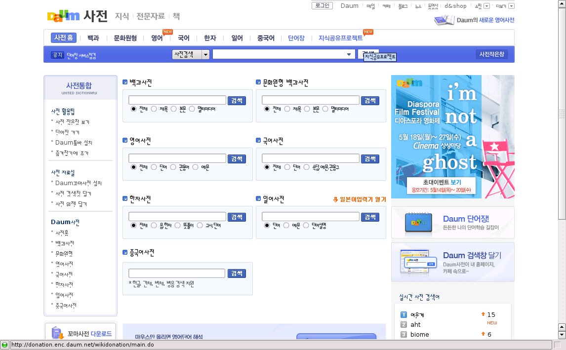Open the 사전검색 dropdown in the search bar
Screen dimensions: 566x350
pyautogui.click(x=205, y=54)
